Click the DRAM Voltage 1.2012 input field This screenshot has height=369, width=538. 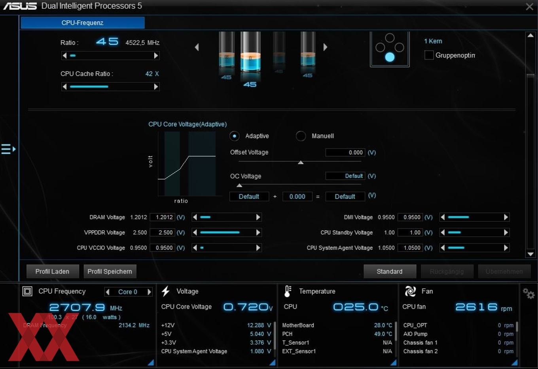click(x=163, y=217)
